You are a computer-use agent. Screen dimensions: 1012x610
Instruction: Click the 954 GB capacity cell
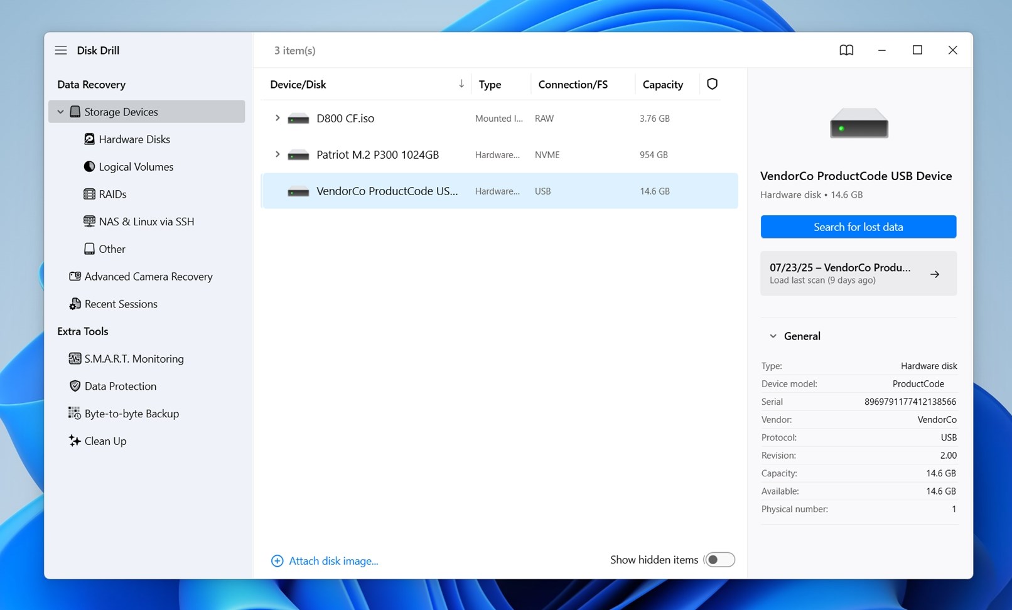tap(653, 155)
